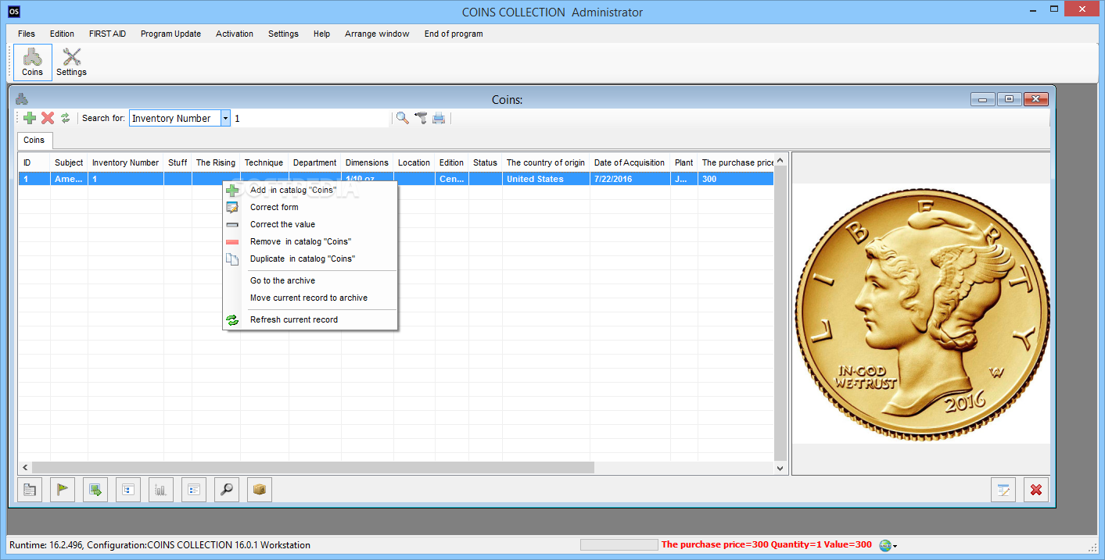This screenshot has width=1105, height=560.
Task: Click the blue list form icon in bottom toolbar
Action: [x=194, y=490]
